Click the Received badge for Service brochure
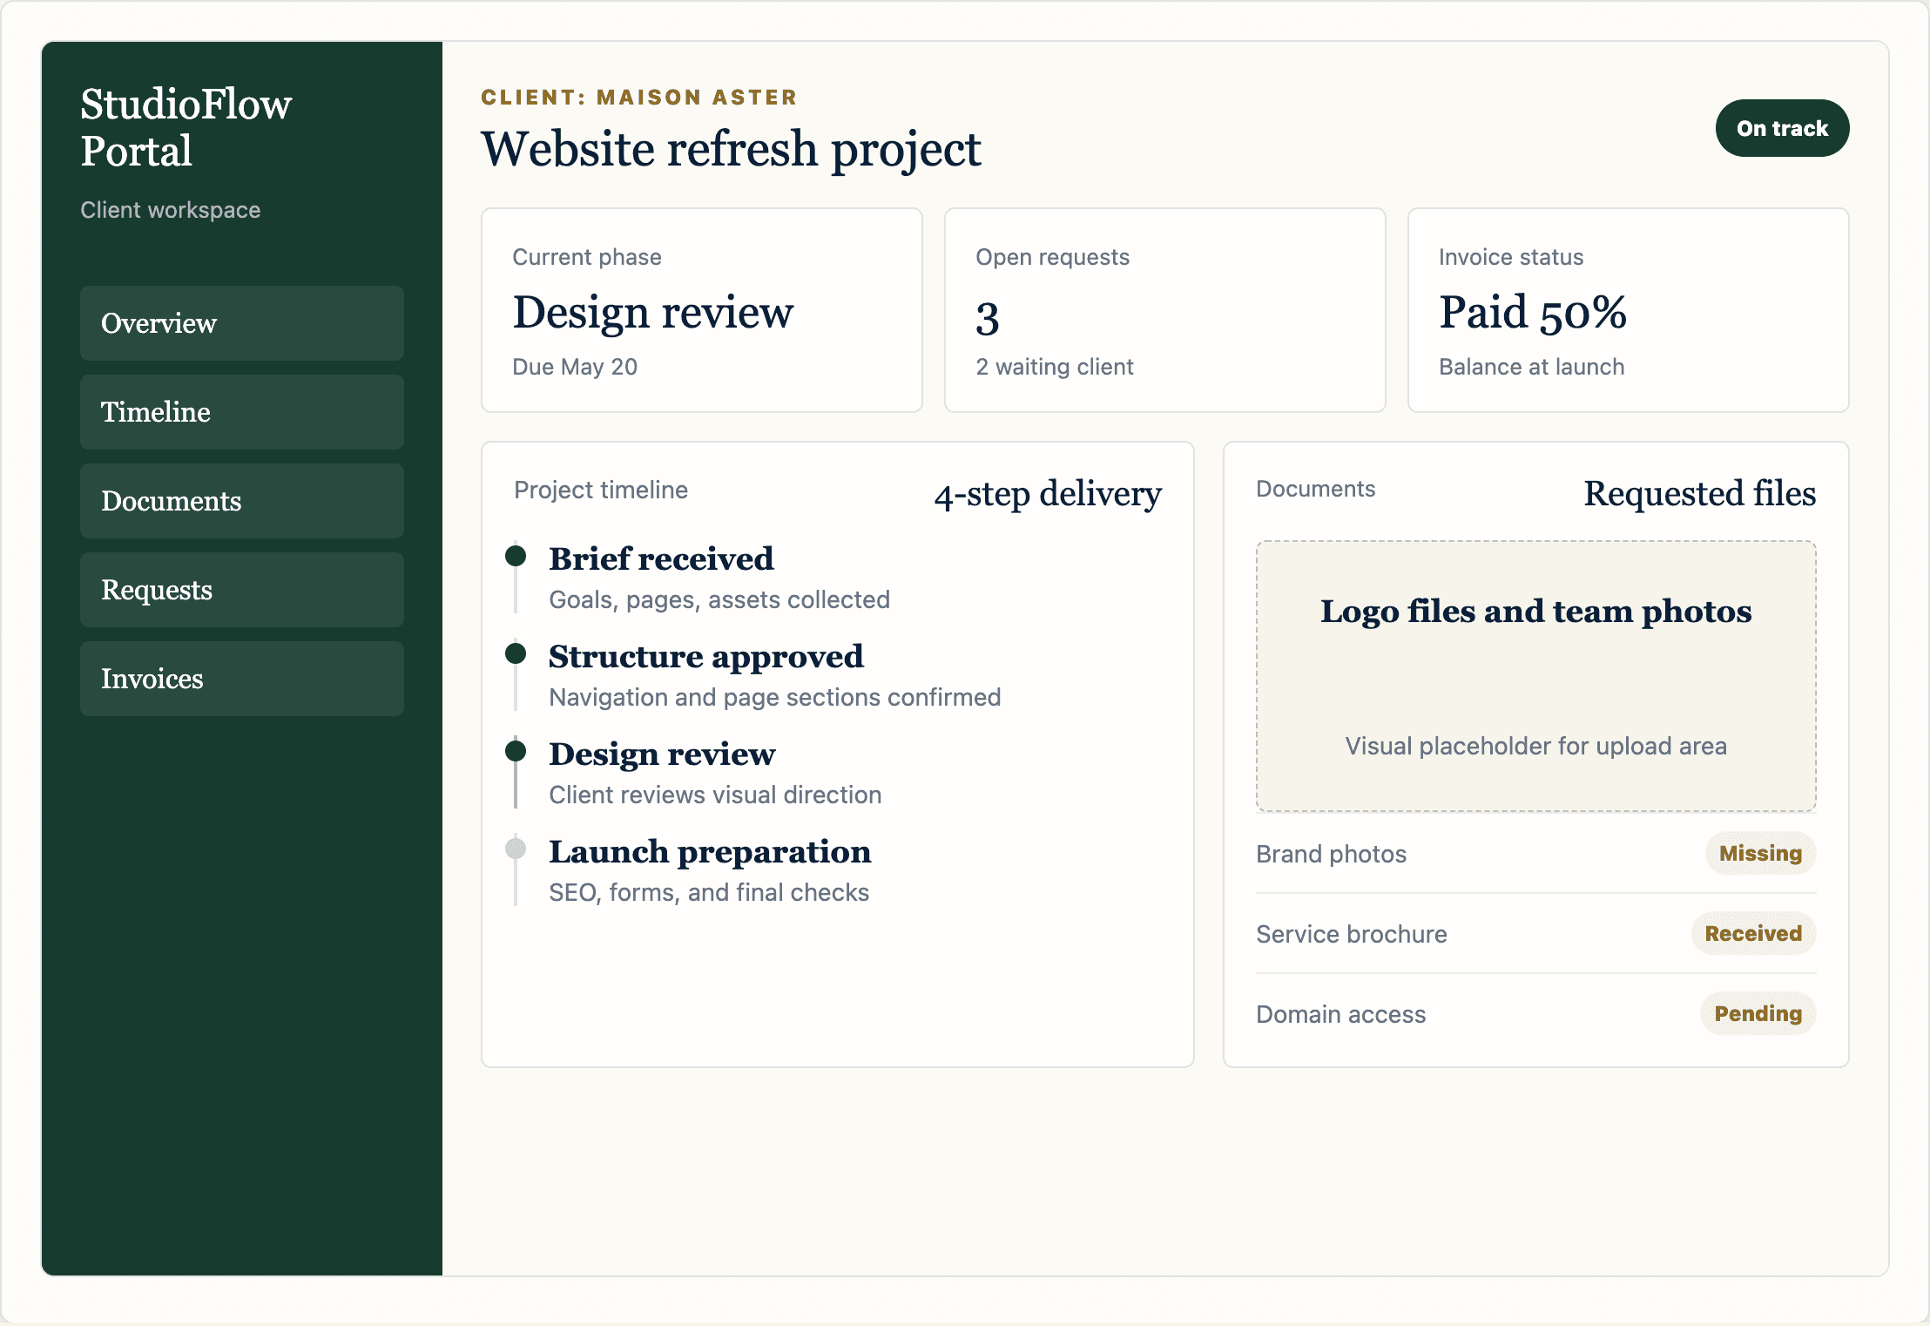 1753,933
